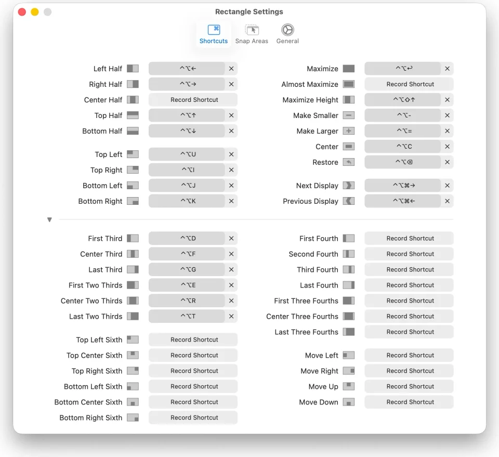Record a shortcut for Center Half
The height and width of the screenshot is (457, 499).
(x=193, y=100)
